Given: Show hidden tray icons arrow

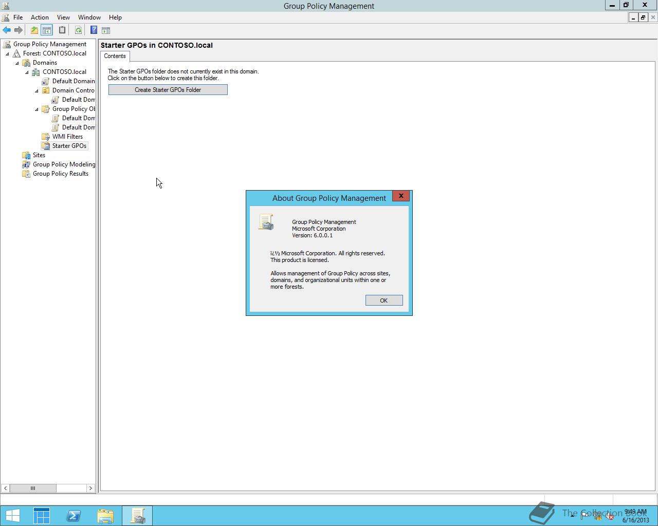Looking at the screenshot, I should [x=572, y=515].
